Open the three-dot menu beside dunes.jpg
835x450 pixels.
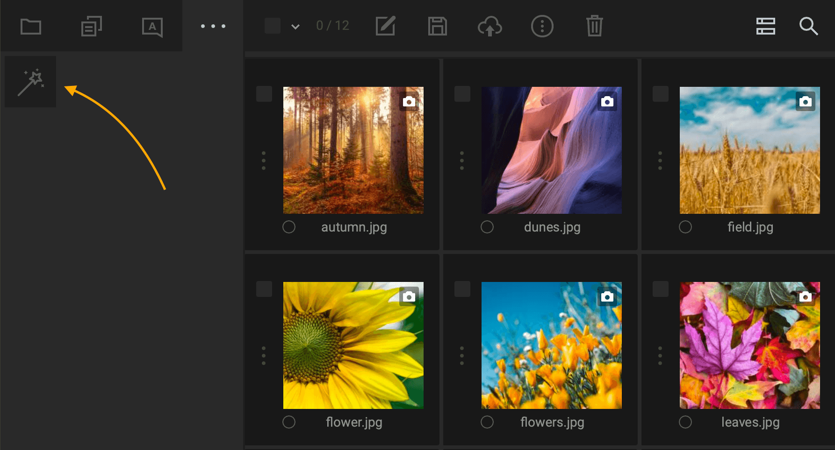tap(462, 160)
